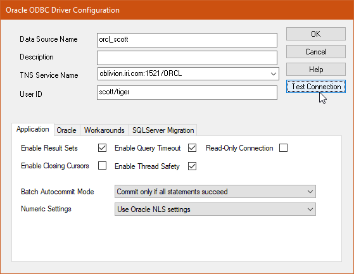
Task: Click the Description text field
Action: (187, 58)
